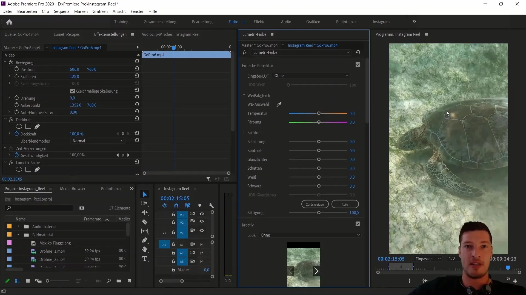Open the Eingabe-LUT dropdown

tap(311, 76)
